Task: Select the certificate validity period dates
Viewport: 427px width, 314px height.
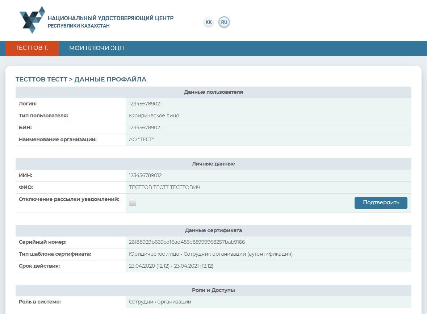Action: click(171, 266)
